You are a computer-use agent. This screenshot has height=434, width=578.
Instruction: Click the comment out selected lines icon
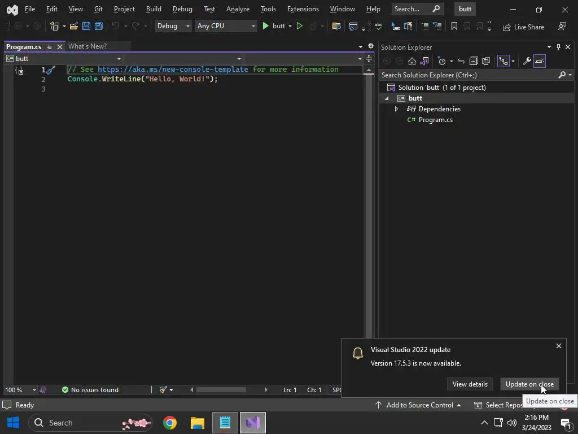point(425,26)
